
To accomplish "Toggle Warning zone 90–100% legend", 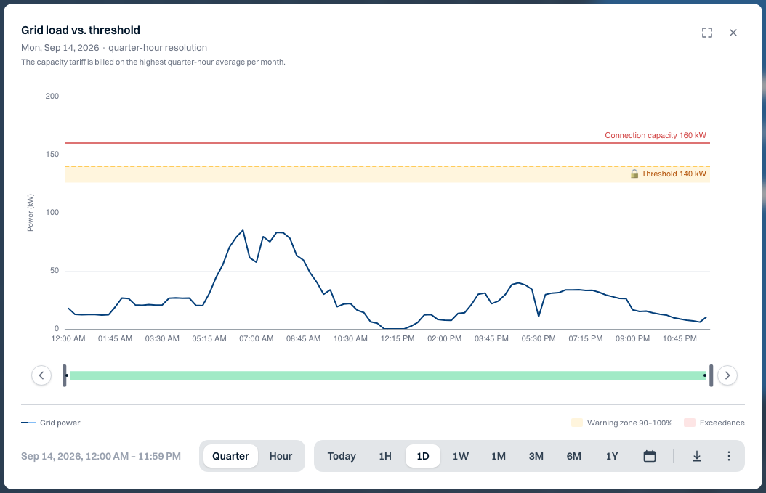I will click(x=622, y=423).
